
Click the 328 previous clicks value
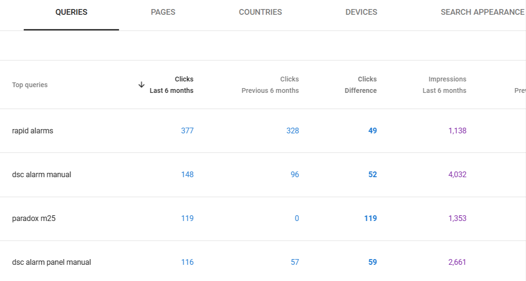pos(293,131)
